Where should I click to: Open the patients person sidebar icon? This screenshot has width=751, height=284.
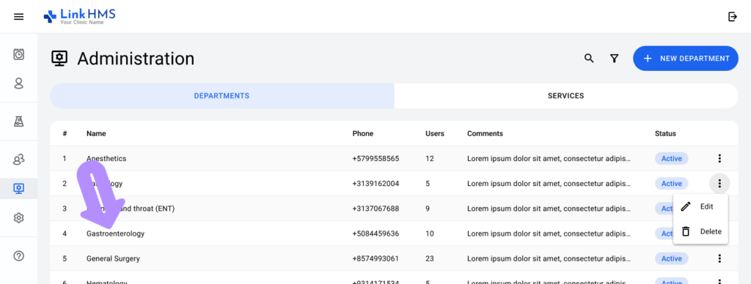tap(18, 83)
